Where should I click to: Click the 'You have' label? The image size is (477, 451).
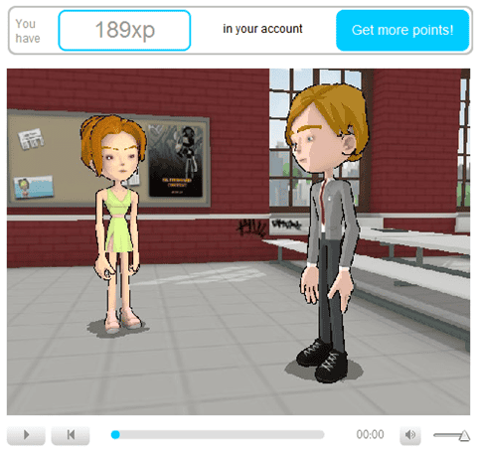click(x=28, y=31)
